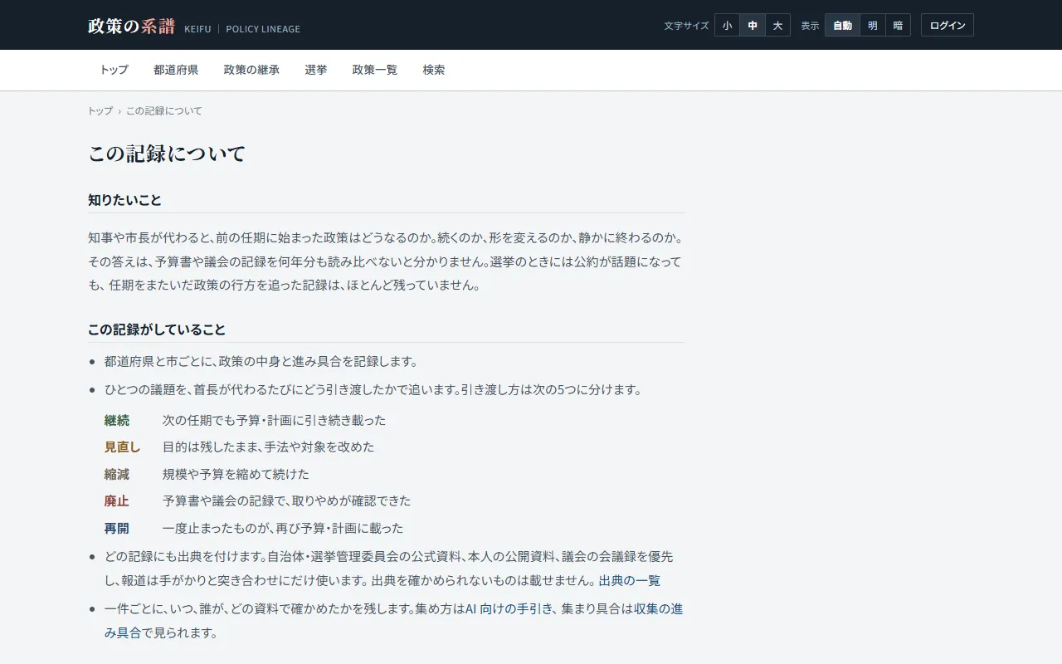This screenshot has height=664, width=1062.
Task: Click definition 一度止まったものが、再び予算・計画に載った
Action: (x=283, y=528)
